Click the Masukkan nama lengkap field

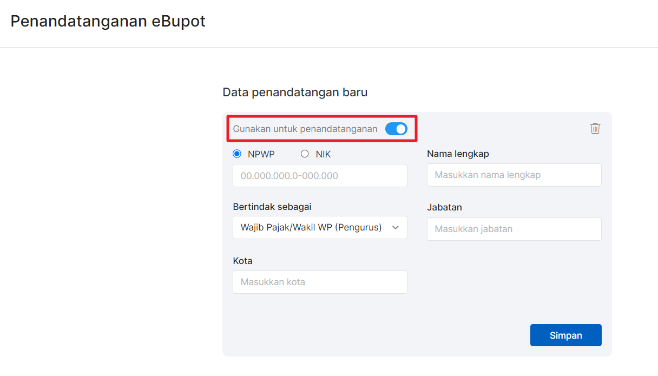pyautogui.click(x=514, y=175)
